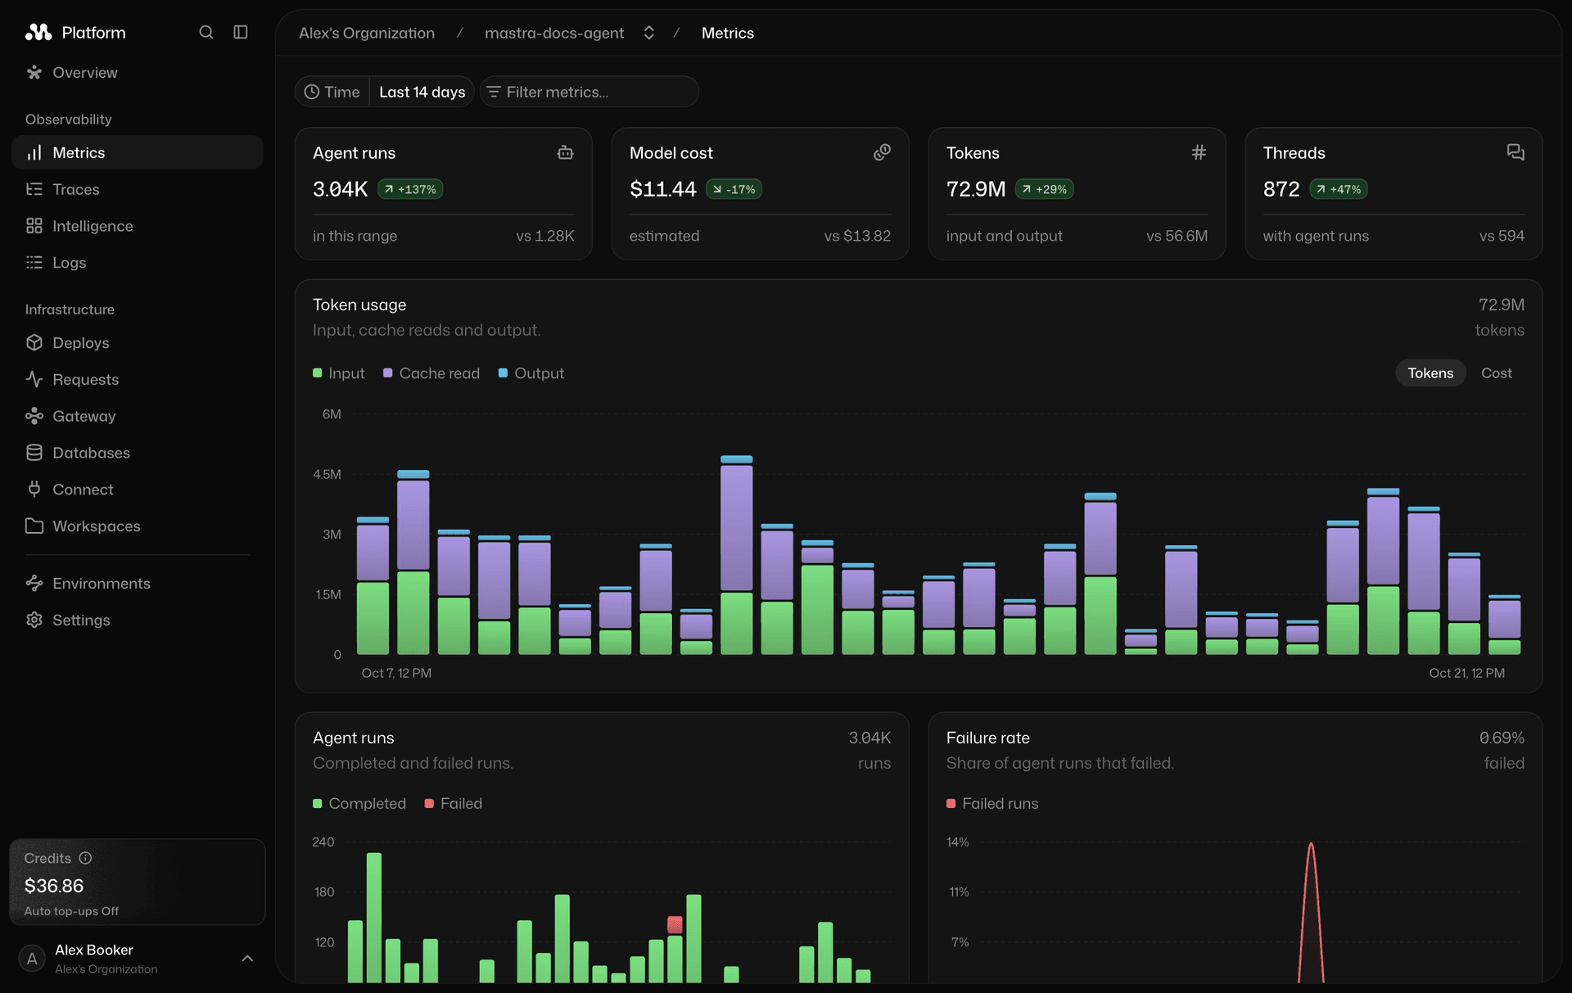Open mastra-docs-agent breadcrumb link
Screen dimensions: 1572x993
click(554, 33)
